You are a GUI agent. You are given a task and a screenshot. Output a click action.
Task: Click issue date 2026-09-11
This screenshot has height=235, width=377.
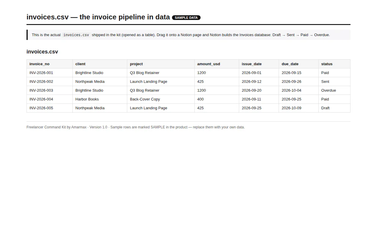coord(259,99)
